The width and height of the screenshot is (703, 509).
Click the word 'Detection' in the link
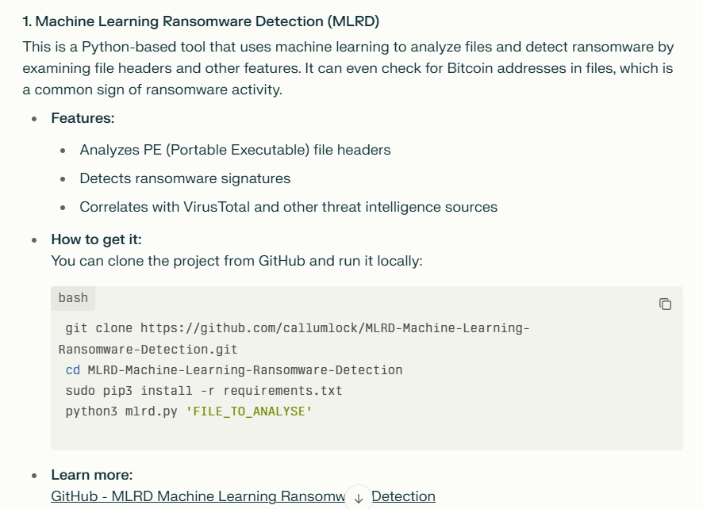[403, 496]
